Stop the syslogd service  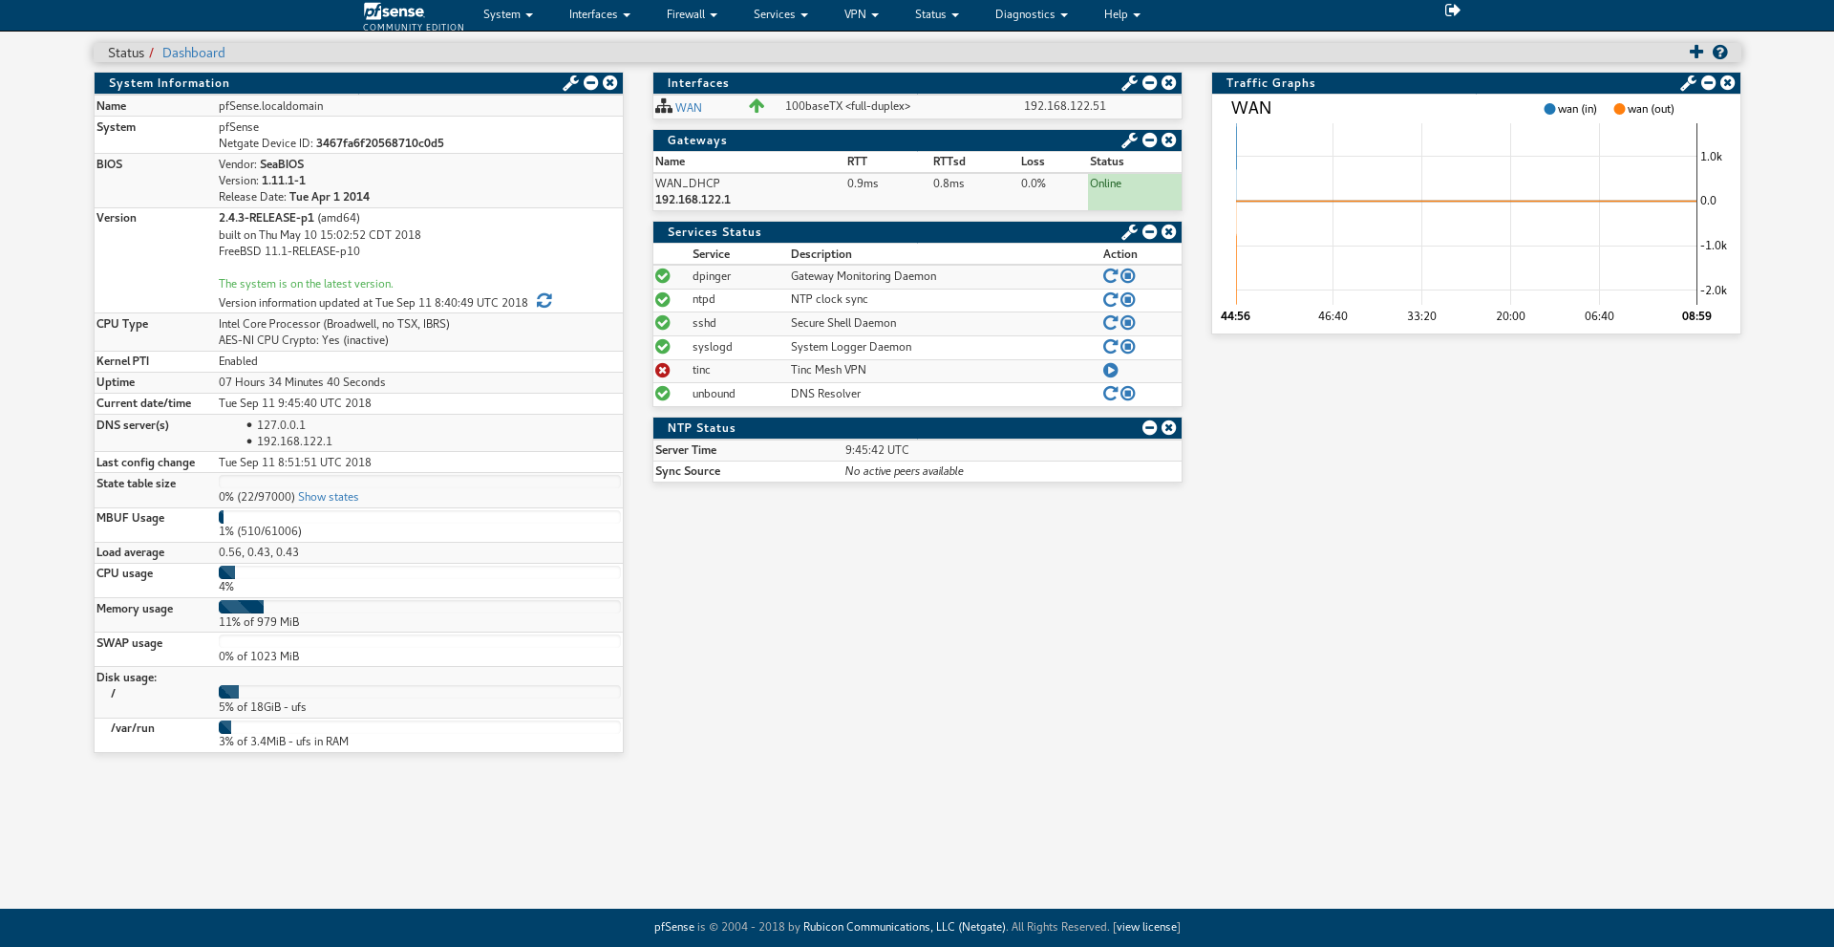pos(1128,347)
